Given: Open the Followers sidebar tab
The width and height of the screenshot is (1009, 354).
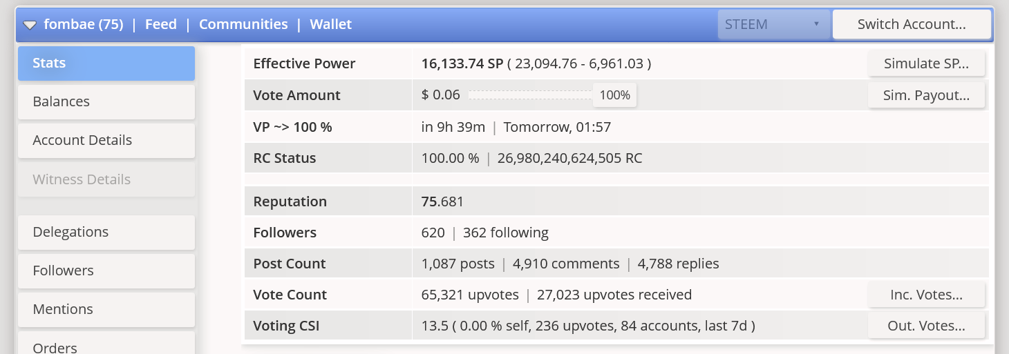Looking at the screenshot, I should point(106,271).
